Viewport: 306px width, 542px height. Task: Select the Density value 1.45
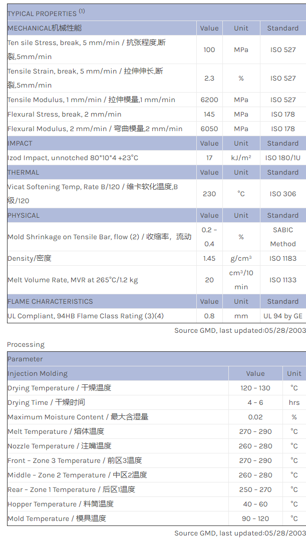209,258
